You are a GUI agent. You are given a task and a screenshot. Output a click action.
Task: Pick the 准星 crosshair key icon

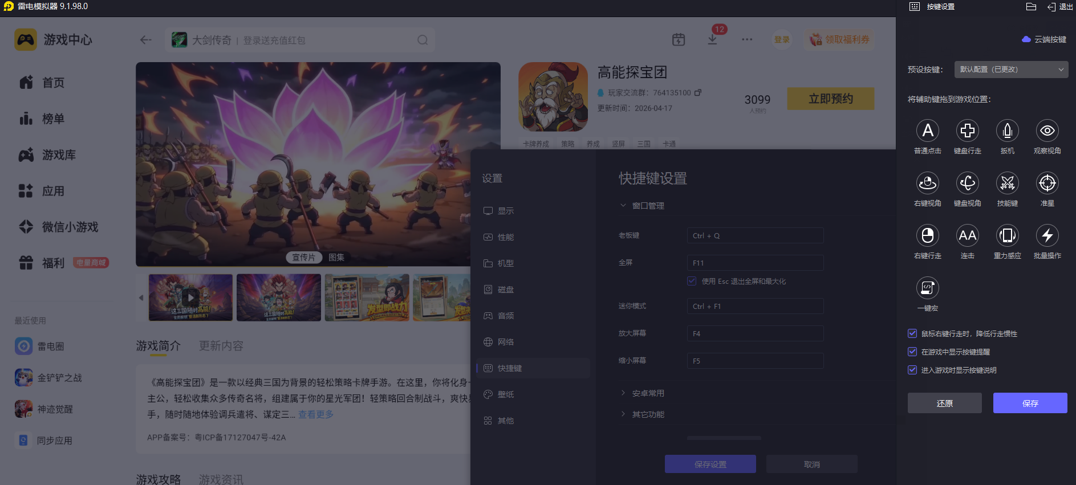tap(1047, 183)
